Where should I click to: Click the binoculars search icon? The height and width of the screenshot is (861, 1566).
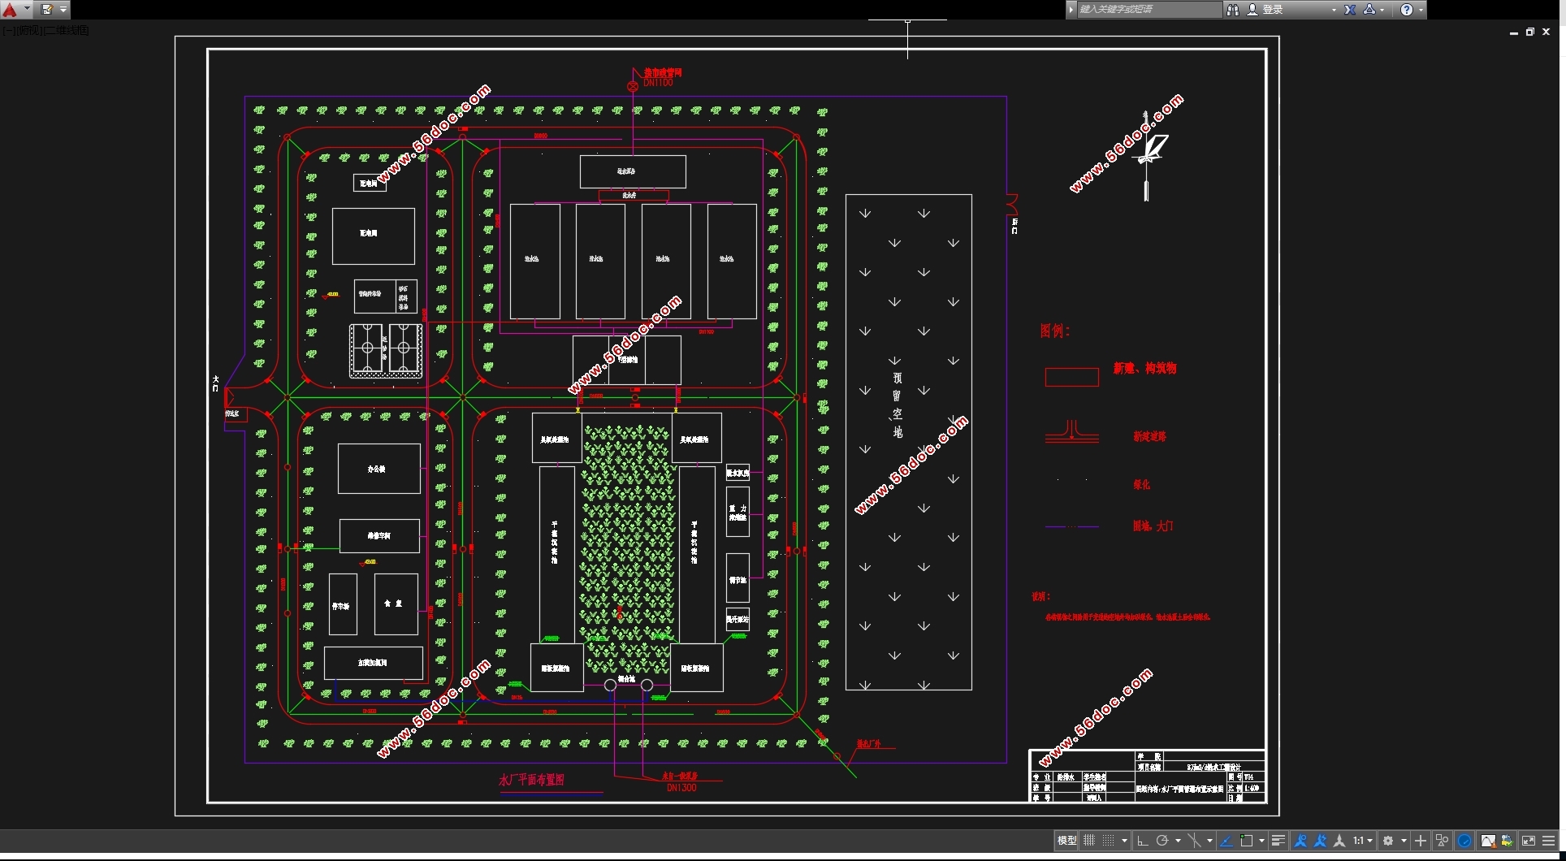[1233, 10]
